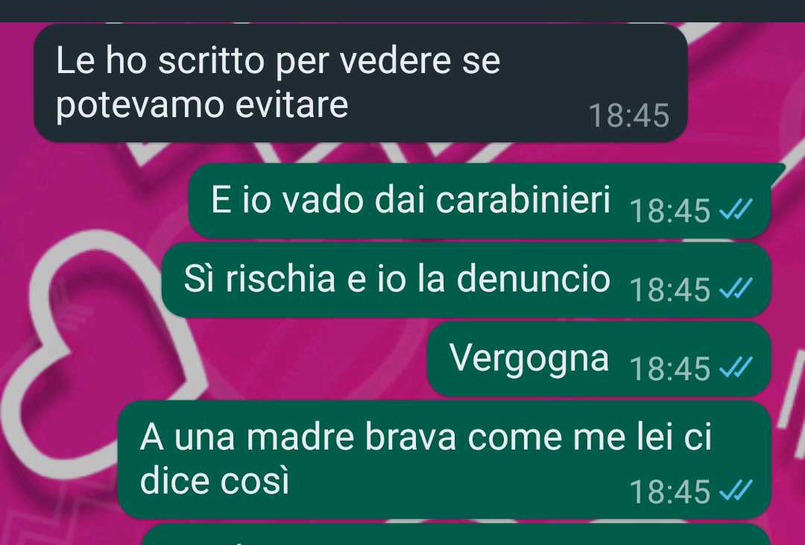805x545 pixels.
Task: Tap the 18:45 timestamp on the received gray message
Action: pos(629,115)
